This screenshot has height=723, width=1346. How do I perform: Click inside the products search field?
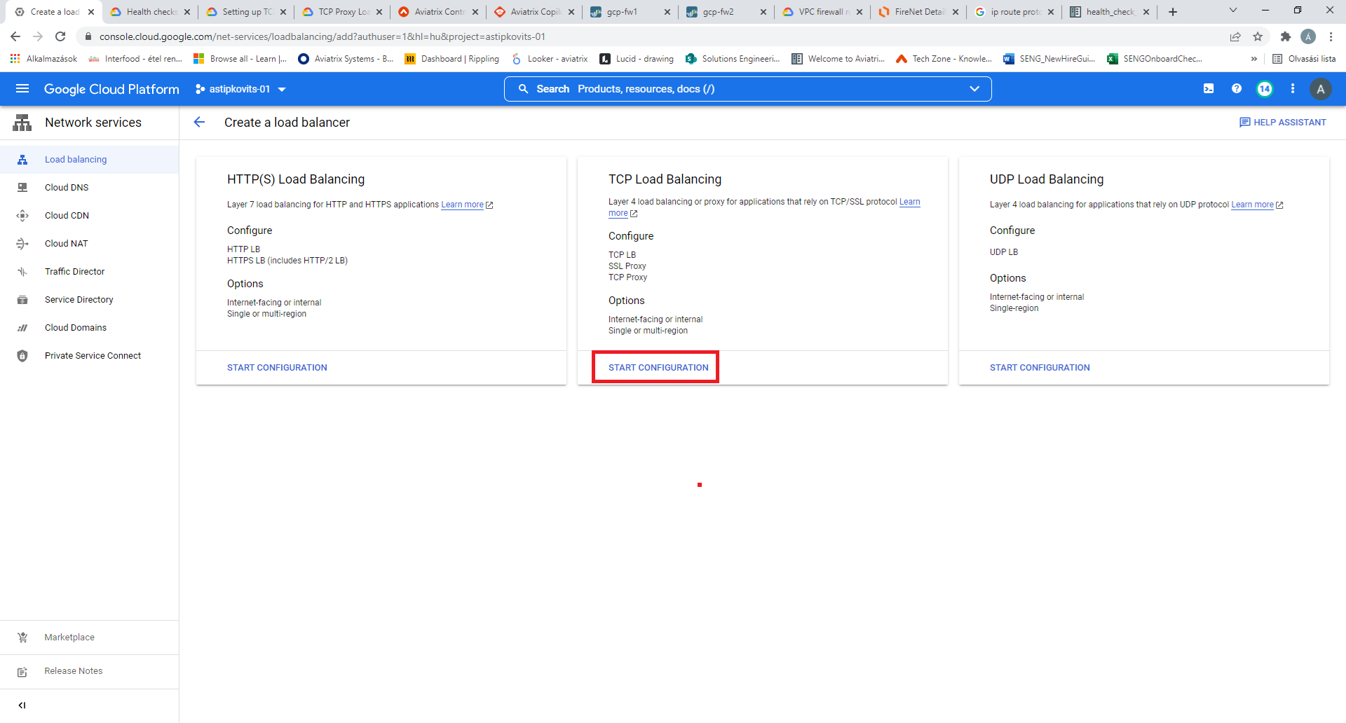[701, 89]
